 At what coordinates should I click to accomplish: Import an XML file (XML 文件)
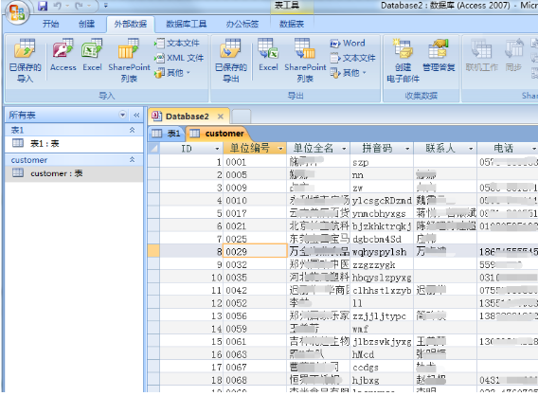179,58
